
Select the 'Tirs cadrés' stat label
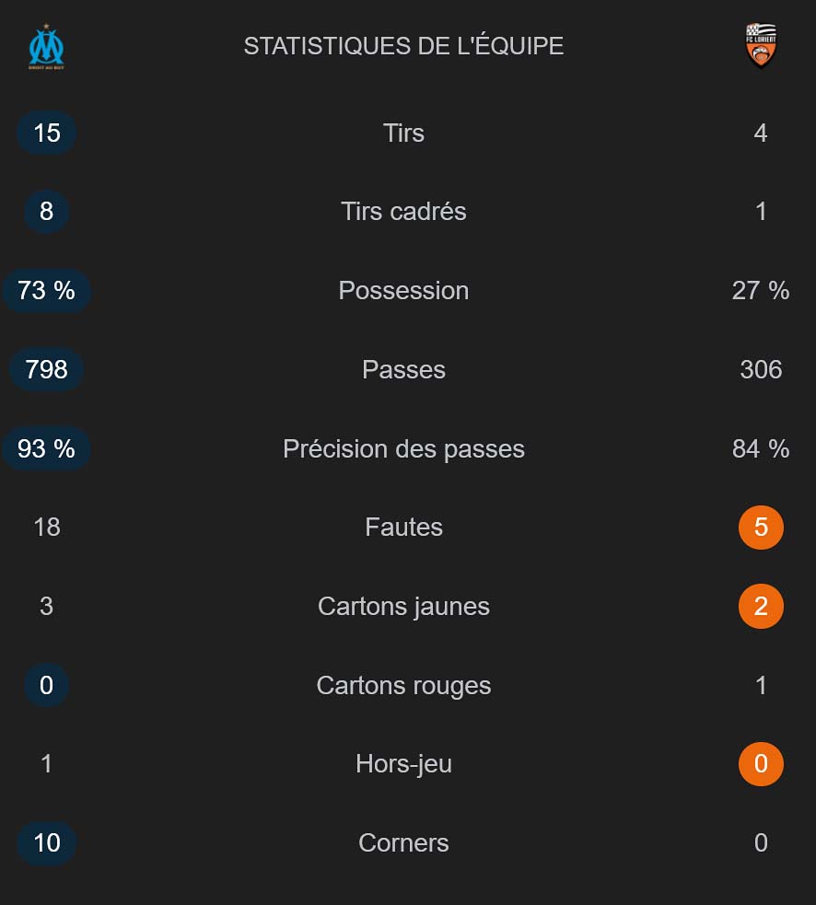(x=403, y=211)
